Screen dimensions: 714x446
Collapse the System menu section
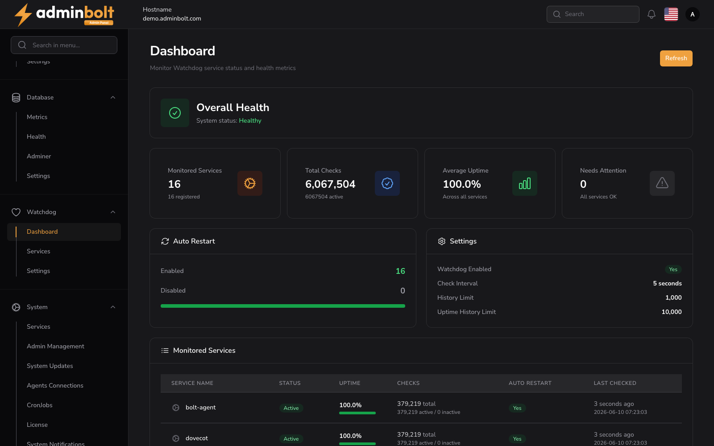point(113,307)
